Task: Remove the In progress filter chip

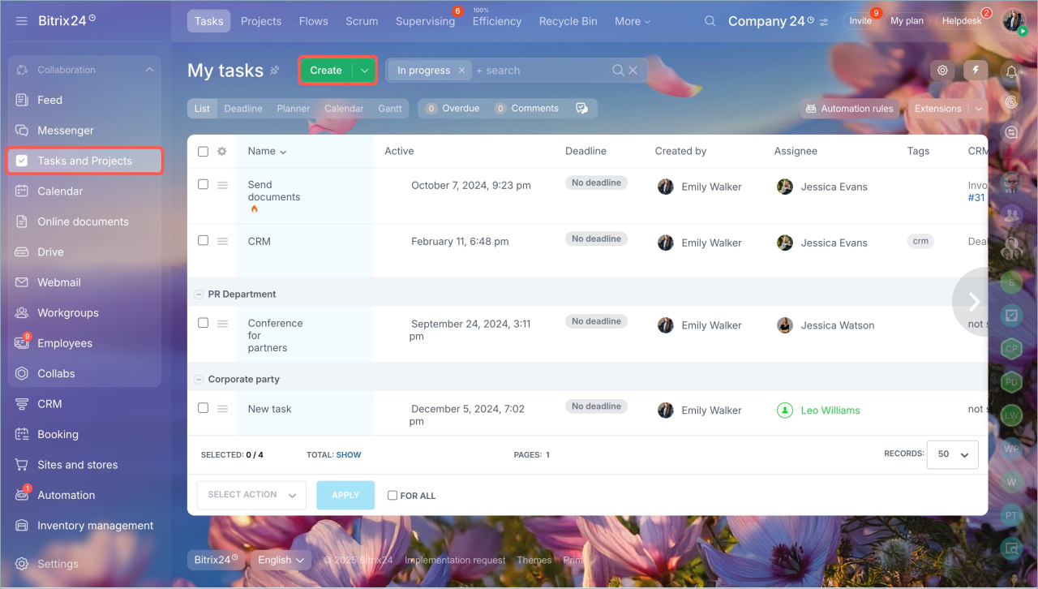Action: 461,71
